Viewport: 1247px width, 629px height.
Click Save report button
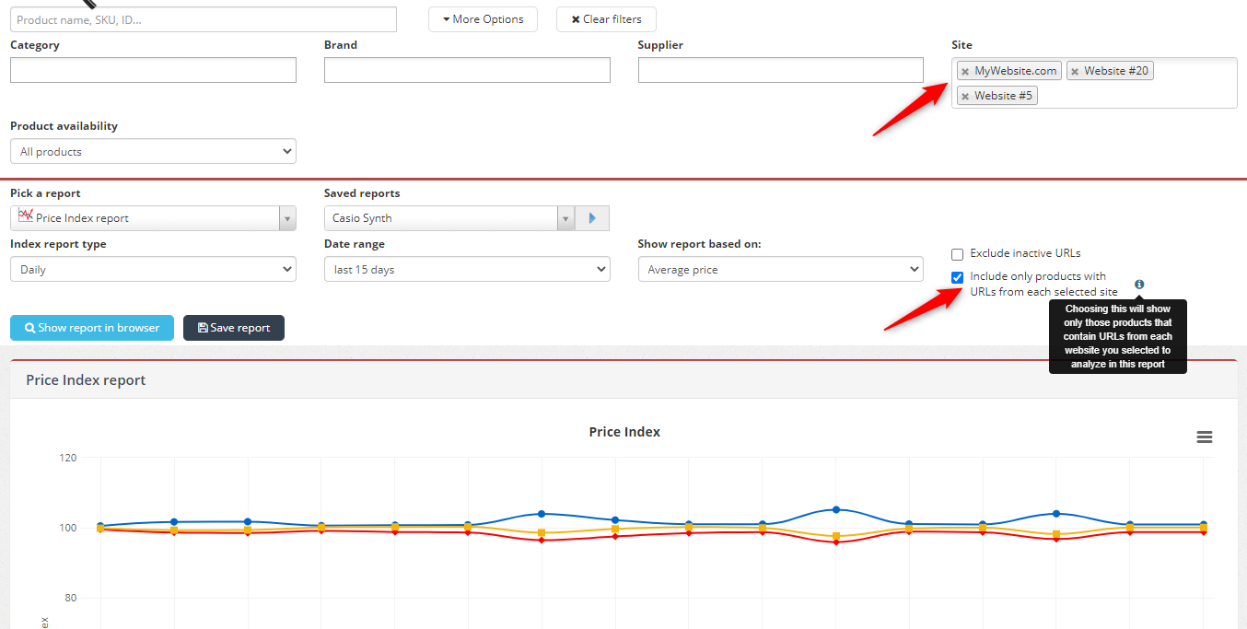pos(234,328)
